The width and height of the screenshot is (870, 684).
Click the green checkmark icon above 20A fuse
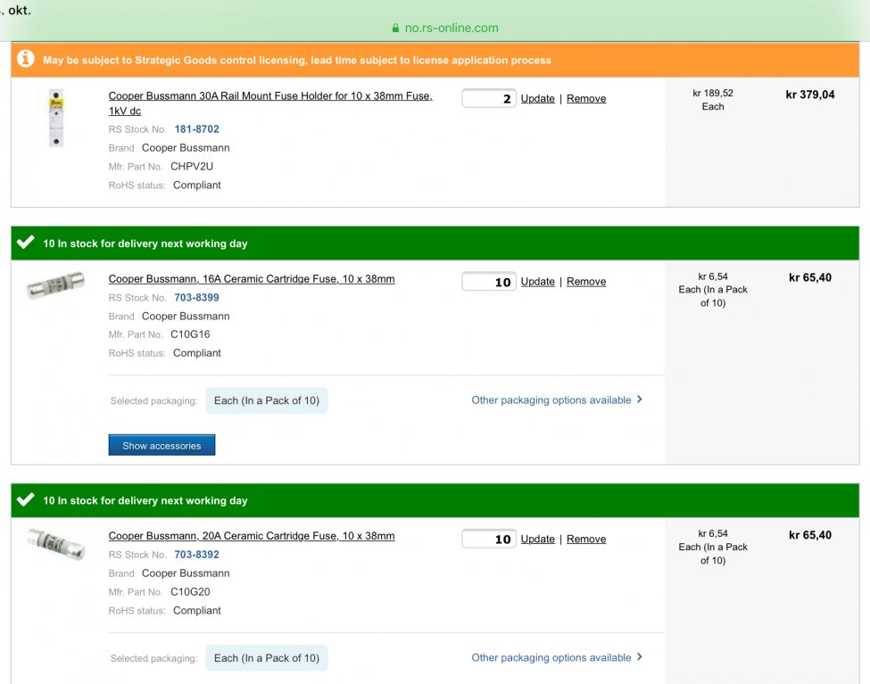click(26, 500)
